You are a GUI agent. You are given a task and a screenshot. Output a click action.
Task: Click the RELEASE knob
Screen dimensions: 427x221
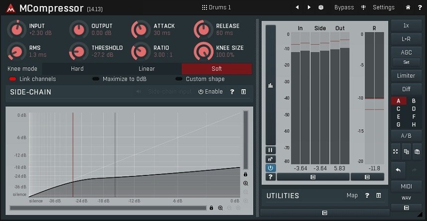204,29
